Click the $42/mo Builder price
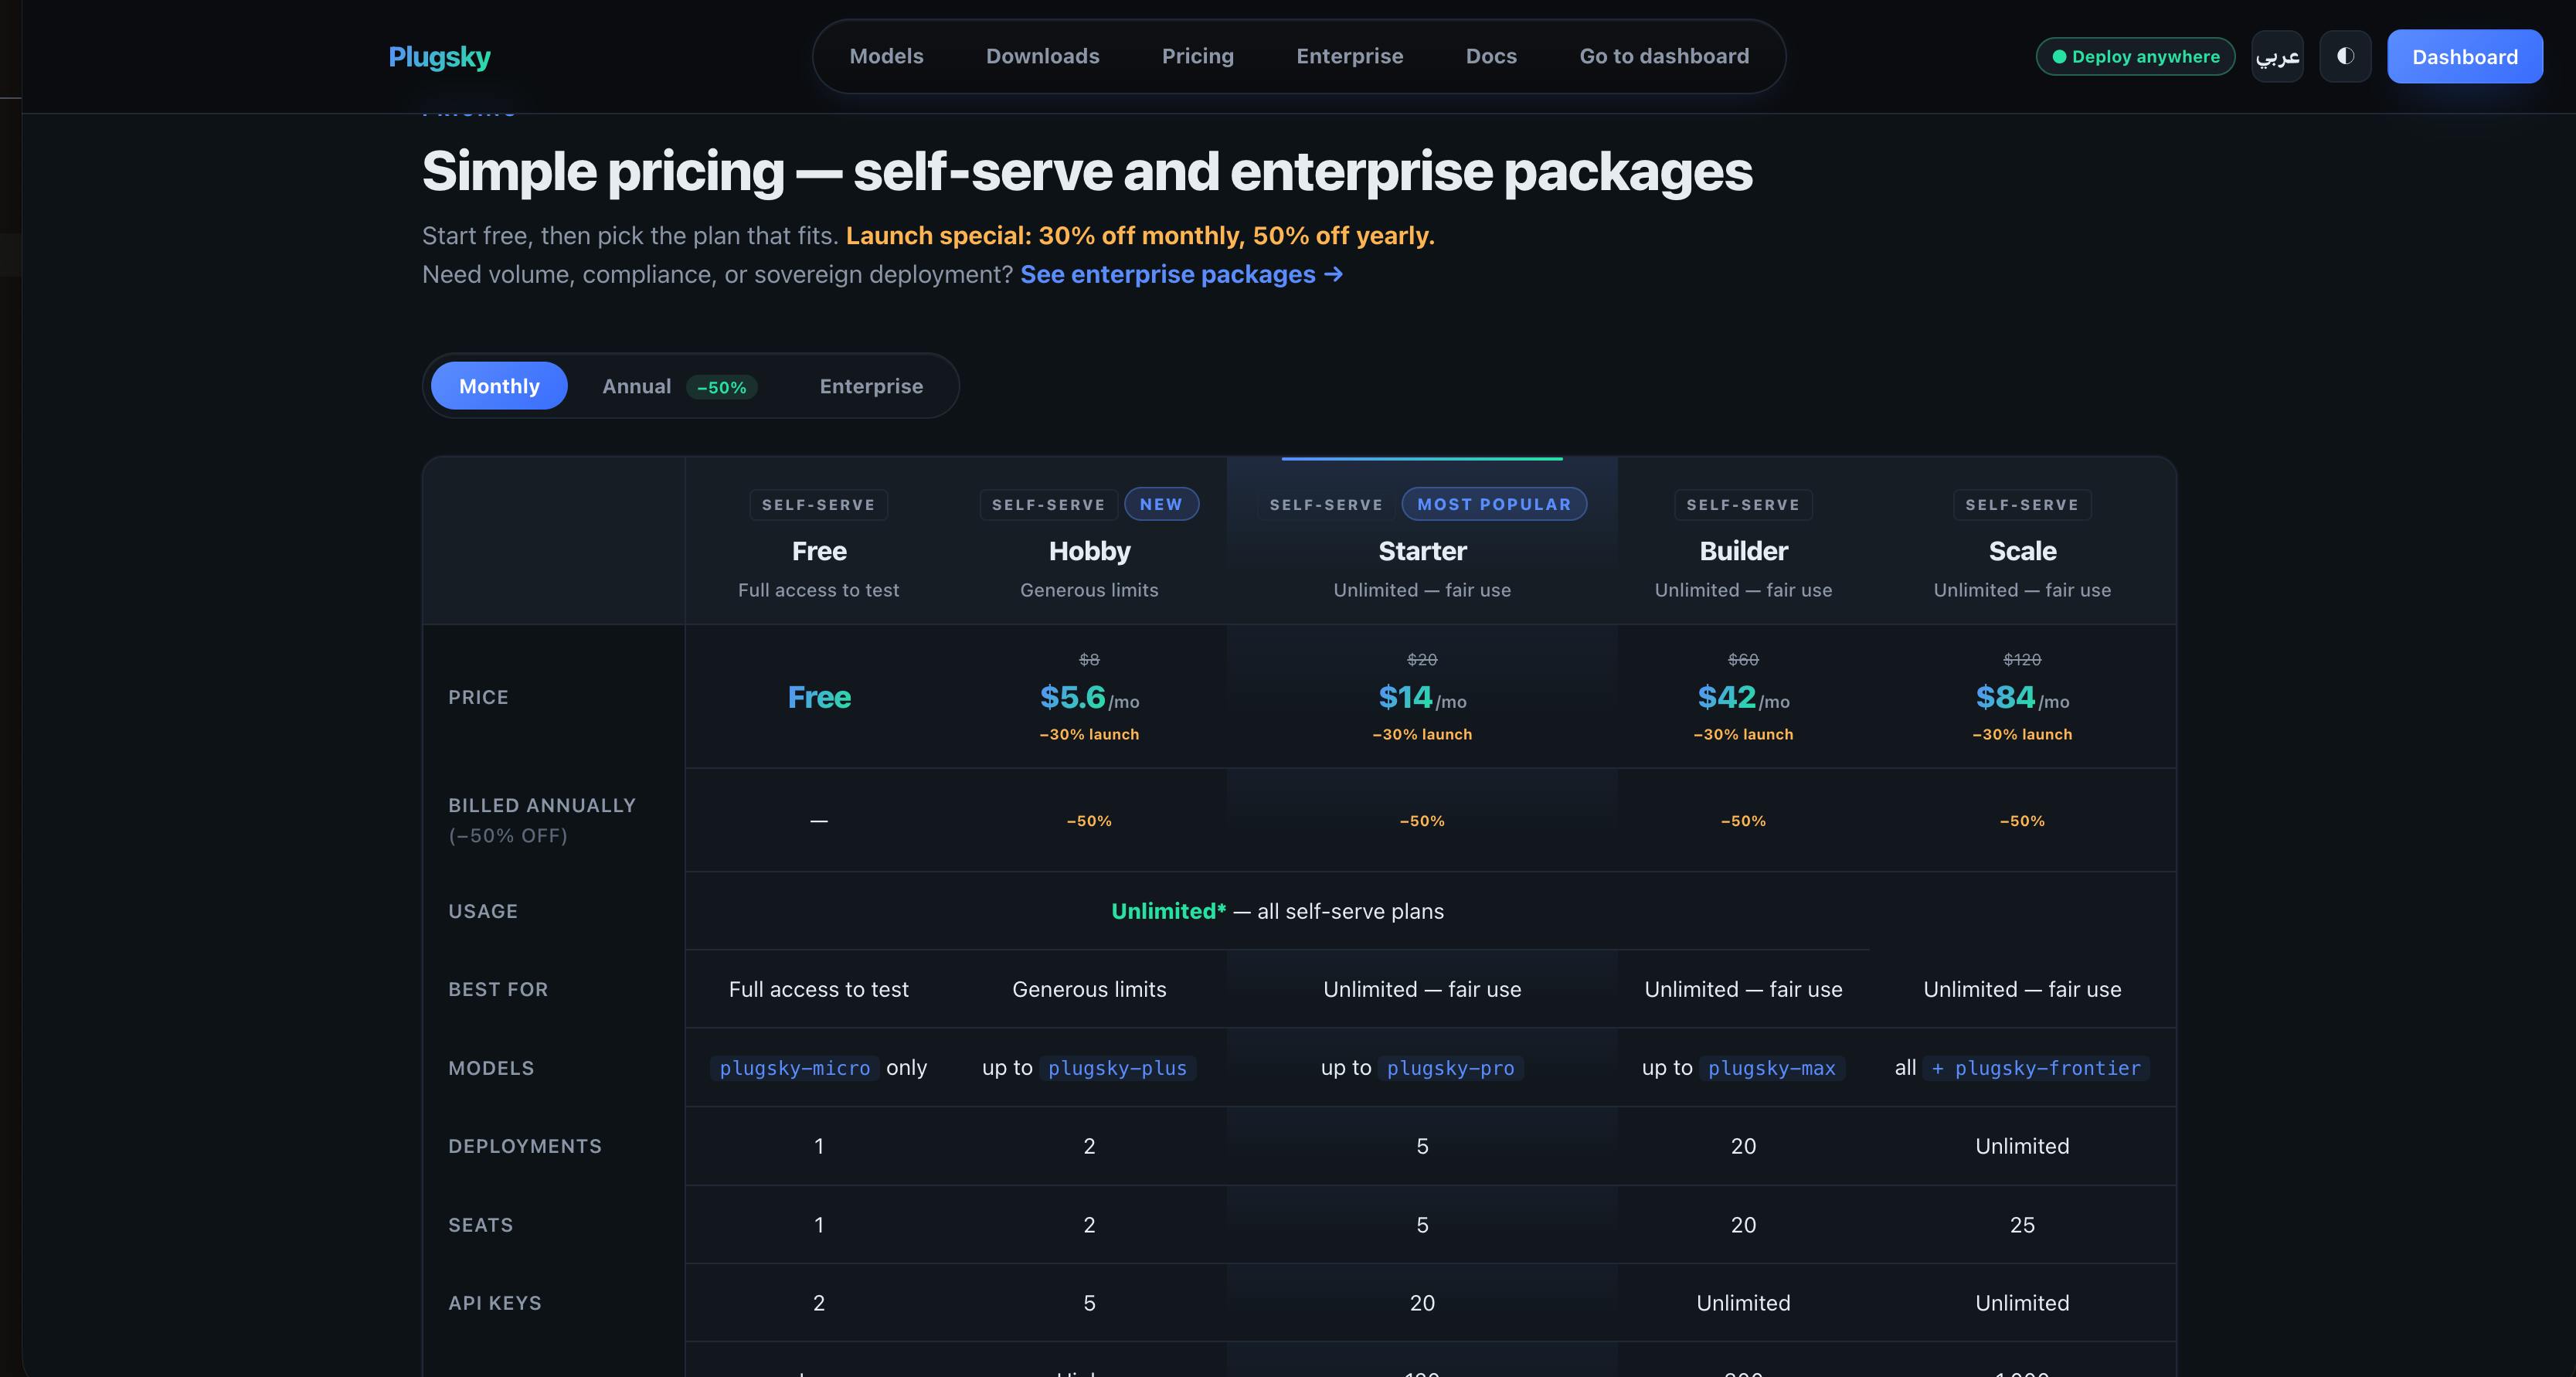Image resolution: width=2576 pixels, height=1377 pixels. pos(1743,697)
